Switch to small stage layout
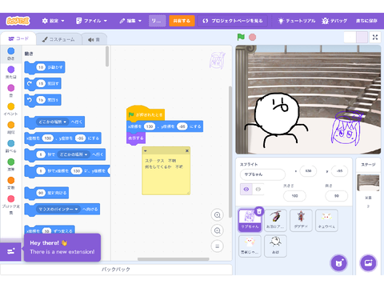This screenshot has width=384, height=288. pos(350,38)
